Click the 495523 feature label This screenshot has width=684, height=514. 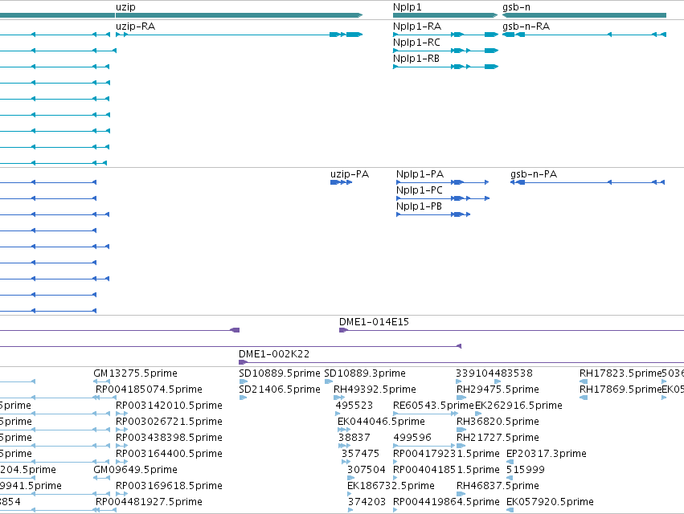point(354,406)
